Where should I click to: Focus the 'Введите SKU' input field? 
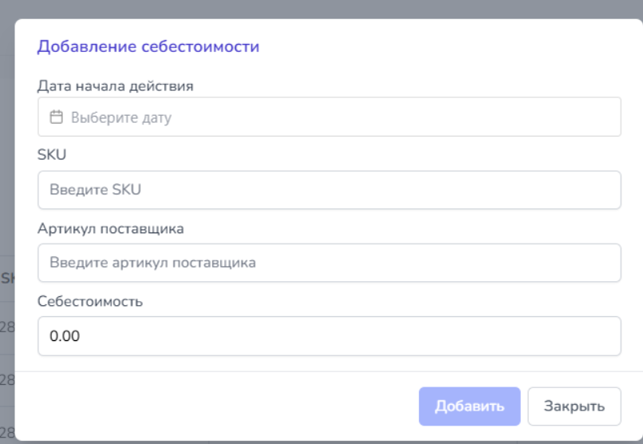(x=329, y=190)
